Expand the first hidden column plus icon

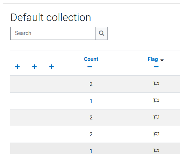pos(17,67)
